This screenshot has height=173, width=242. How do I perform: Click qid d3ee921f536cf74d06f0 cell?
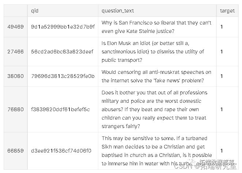(x=61, y=151)
